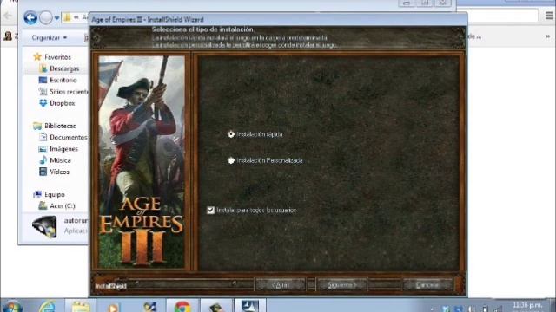Screen dimensions: 556x312
Task: Open the recent locations dropdown arrow in Explorer
Action: point(56,17)
